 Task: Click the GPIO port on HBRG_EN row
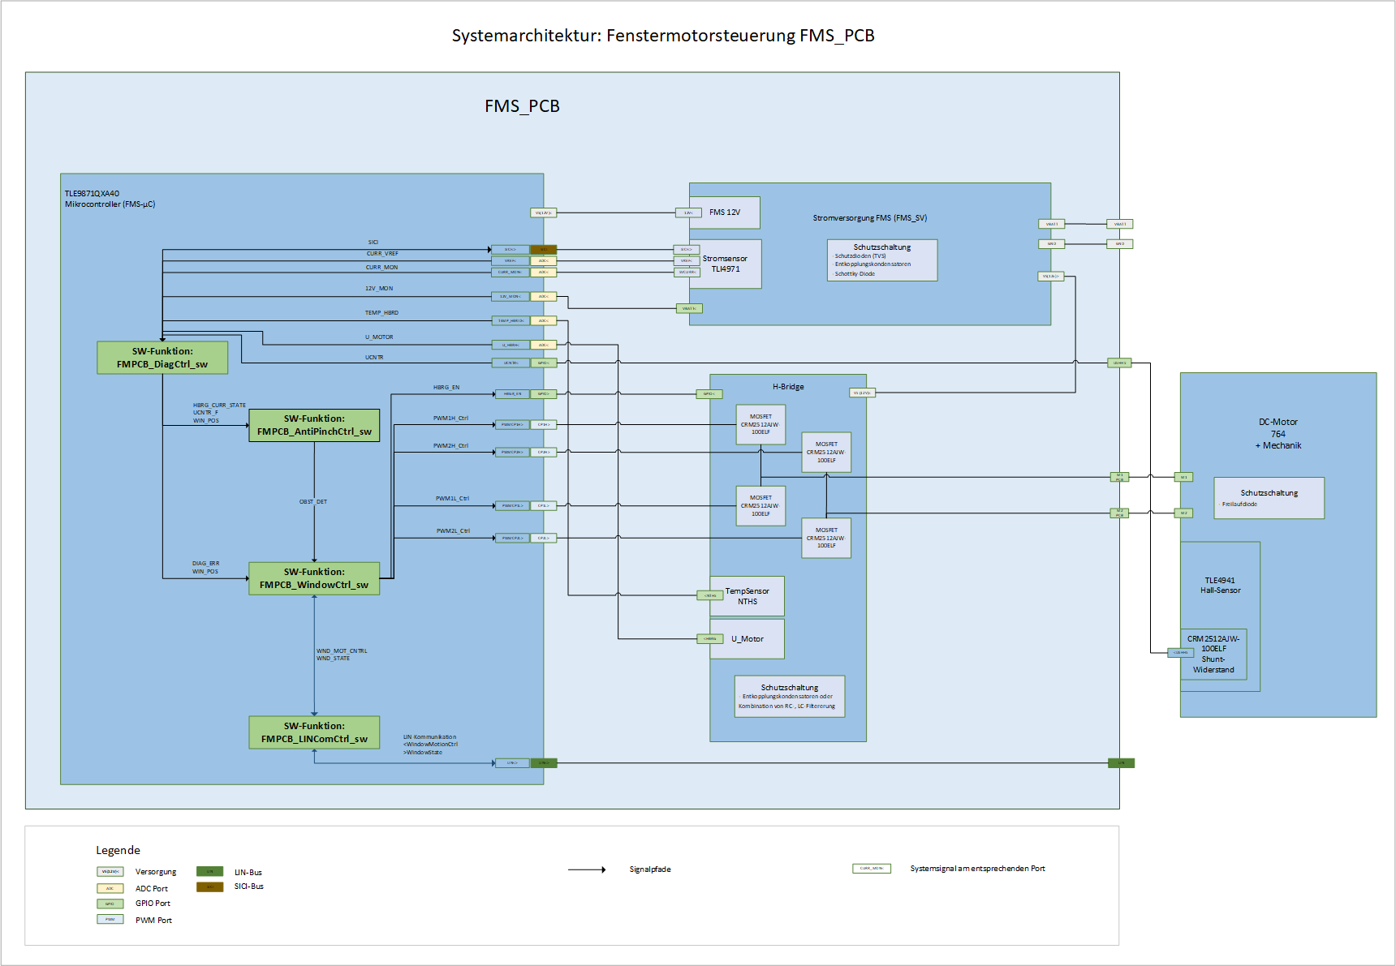point(543,393)
